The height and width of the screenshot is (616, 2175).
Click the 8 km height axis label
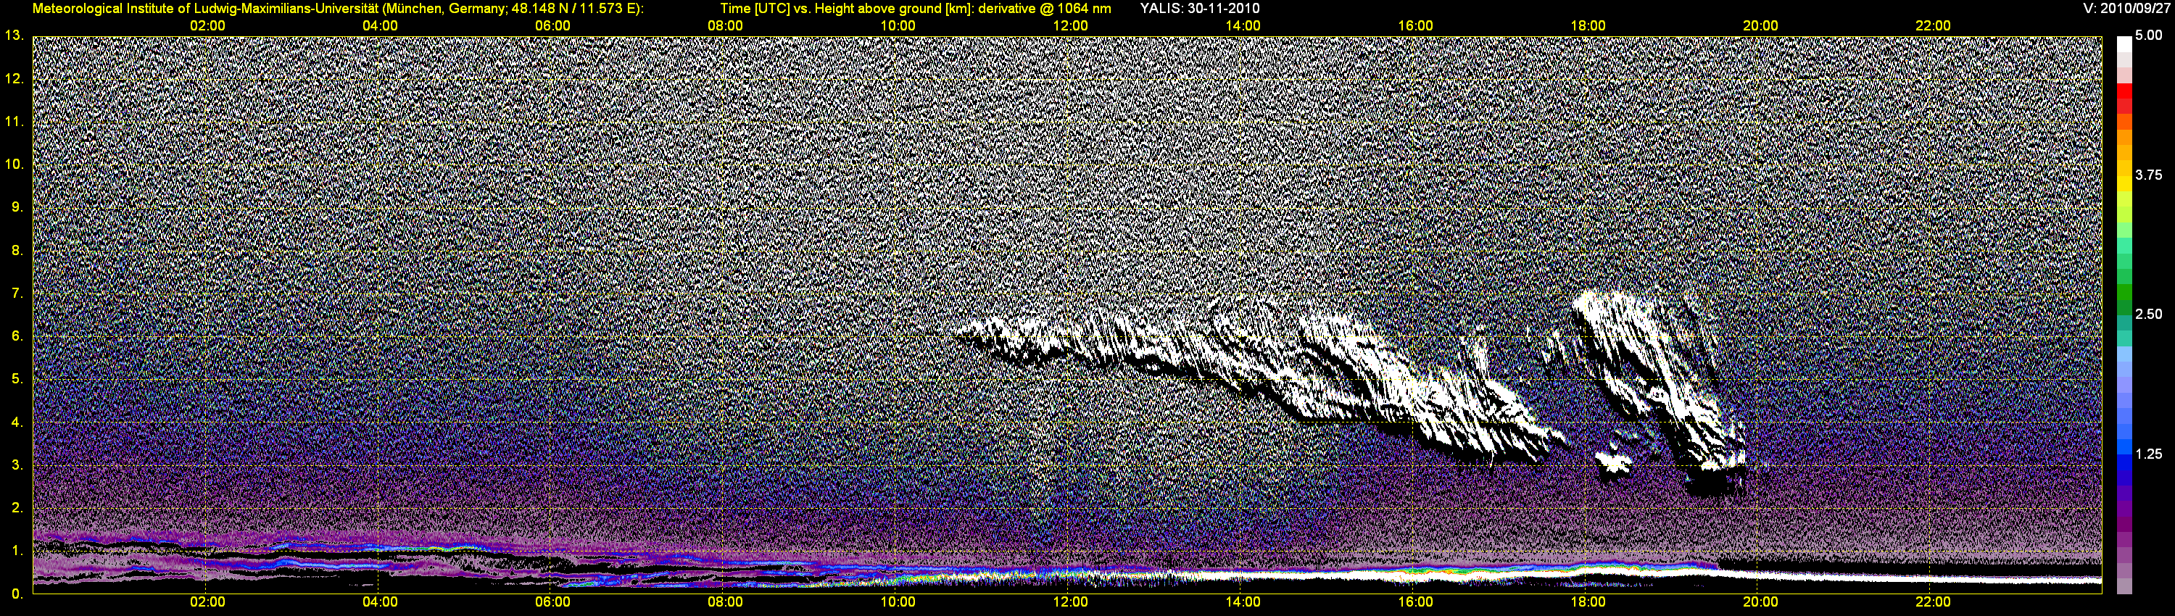17,250
